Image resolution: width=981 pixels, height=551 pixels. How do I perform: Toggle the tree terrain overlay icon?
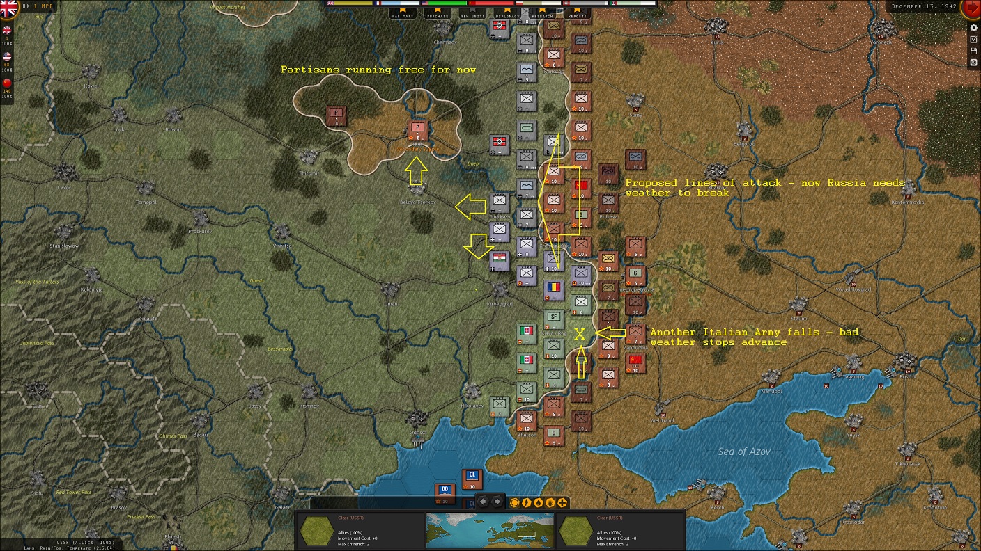(x=550, y=502)
